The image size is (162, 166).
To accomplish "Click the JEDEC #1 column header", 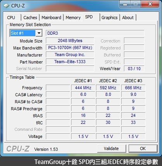I will (83, 81).
